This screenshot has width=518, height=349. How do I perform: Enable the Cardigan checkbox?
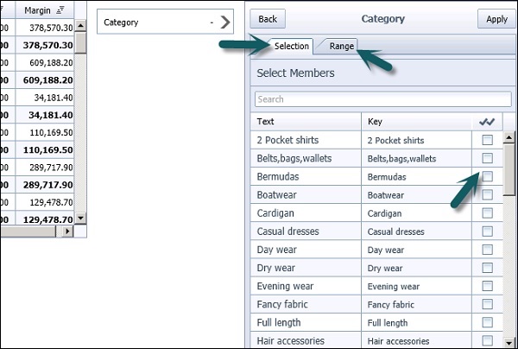[x=488, y=213]
